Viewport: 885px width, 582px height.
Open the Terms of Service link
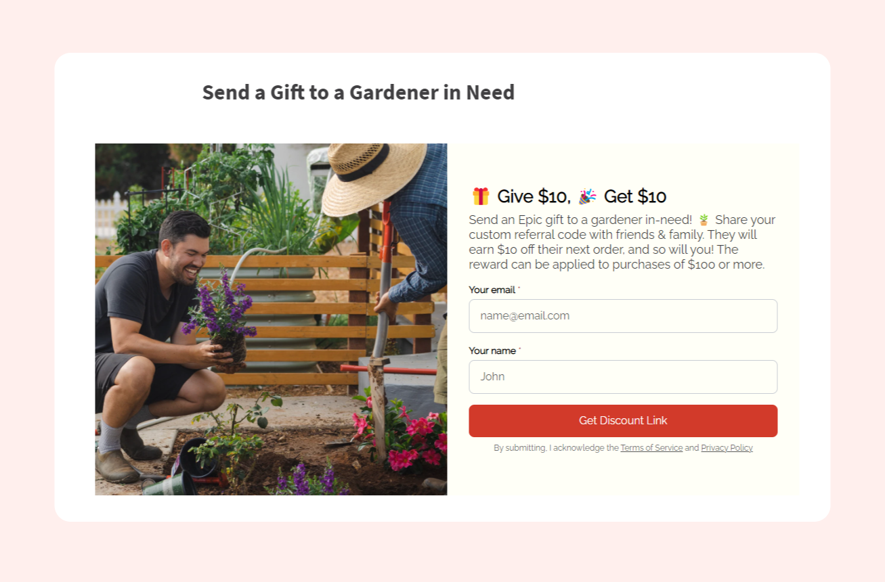(x=651, y=448)
